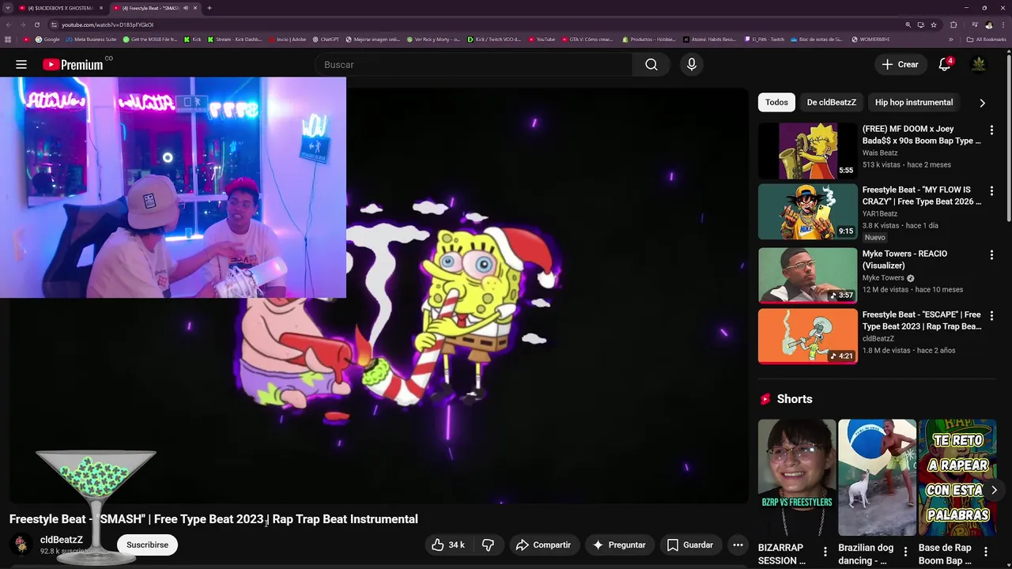
Task: Open the cldBeatzZ channel name link
Action: pyautogui.click(x=62, y=540)
